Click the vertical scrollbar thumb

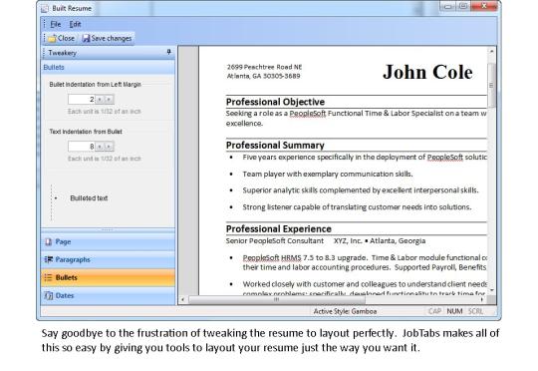click(x=491, y=85)
